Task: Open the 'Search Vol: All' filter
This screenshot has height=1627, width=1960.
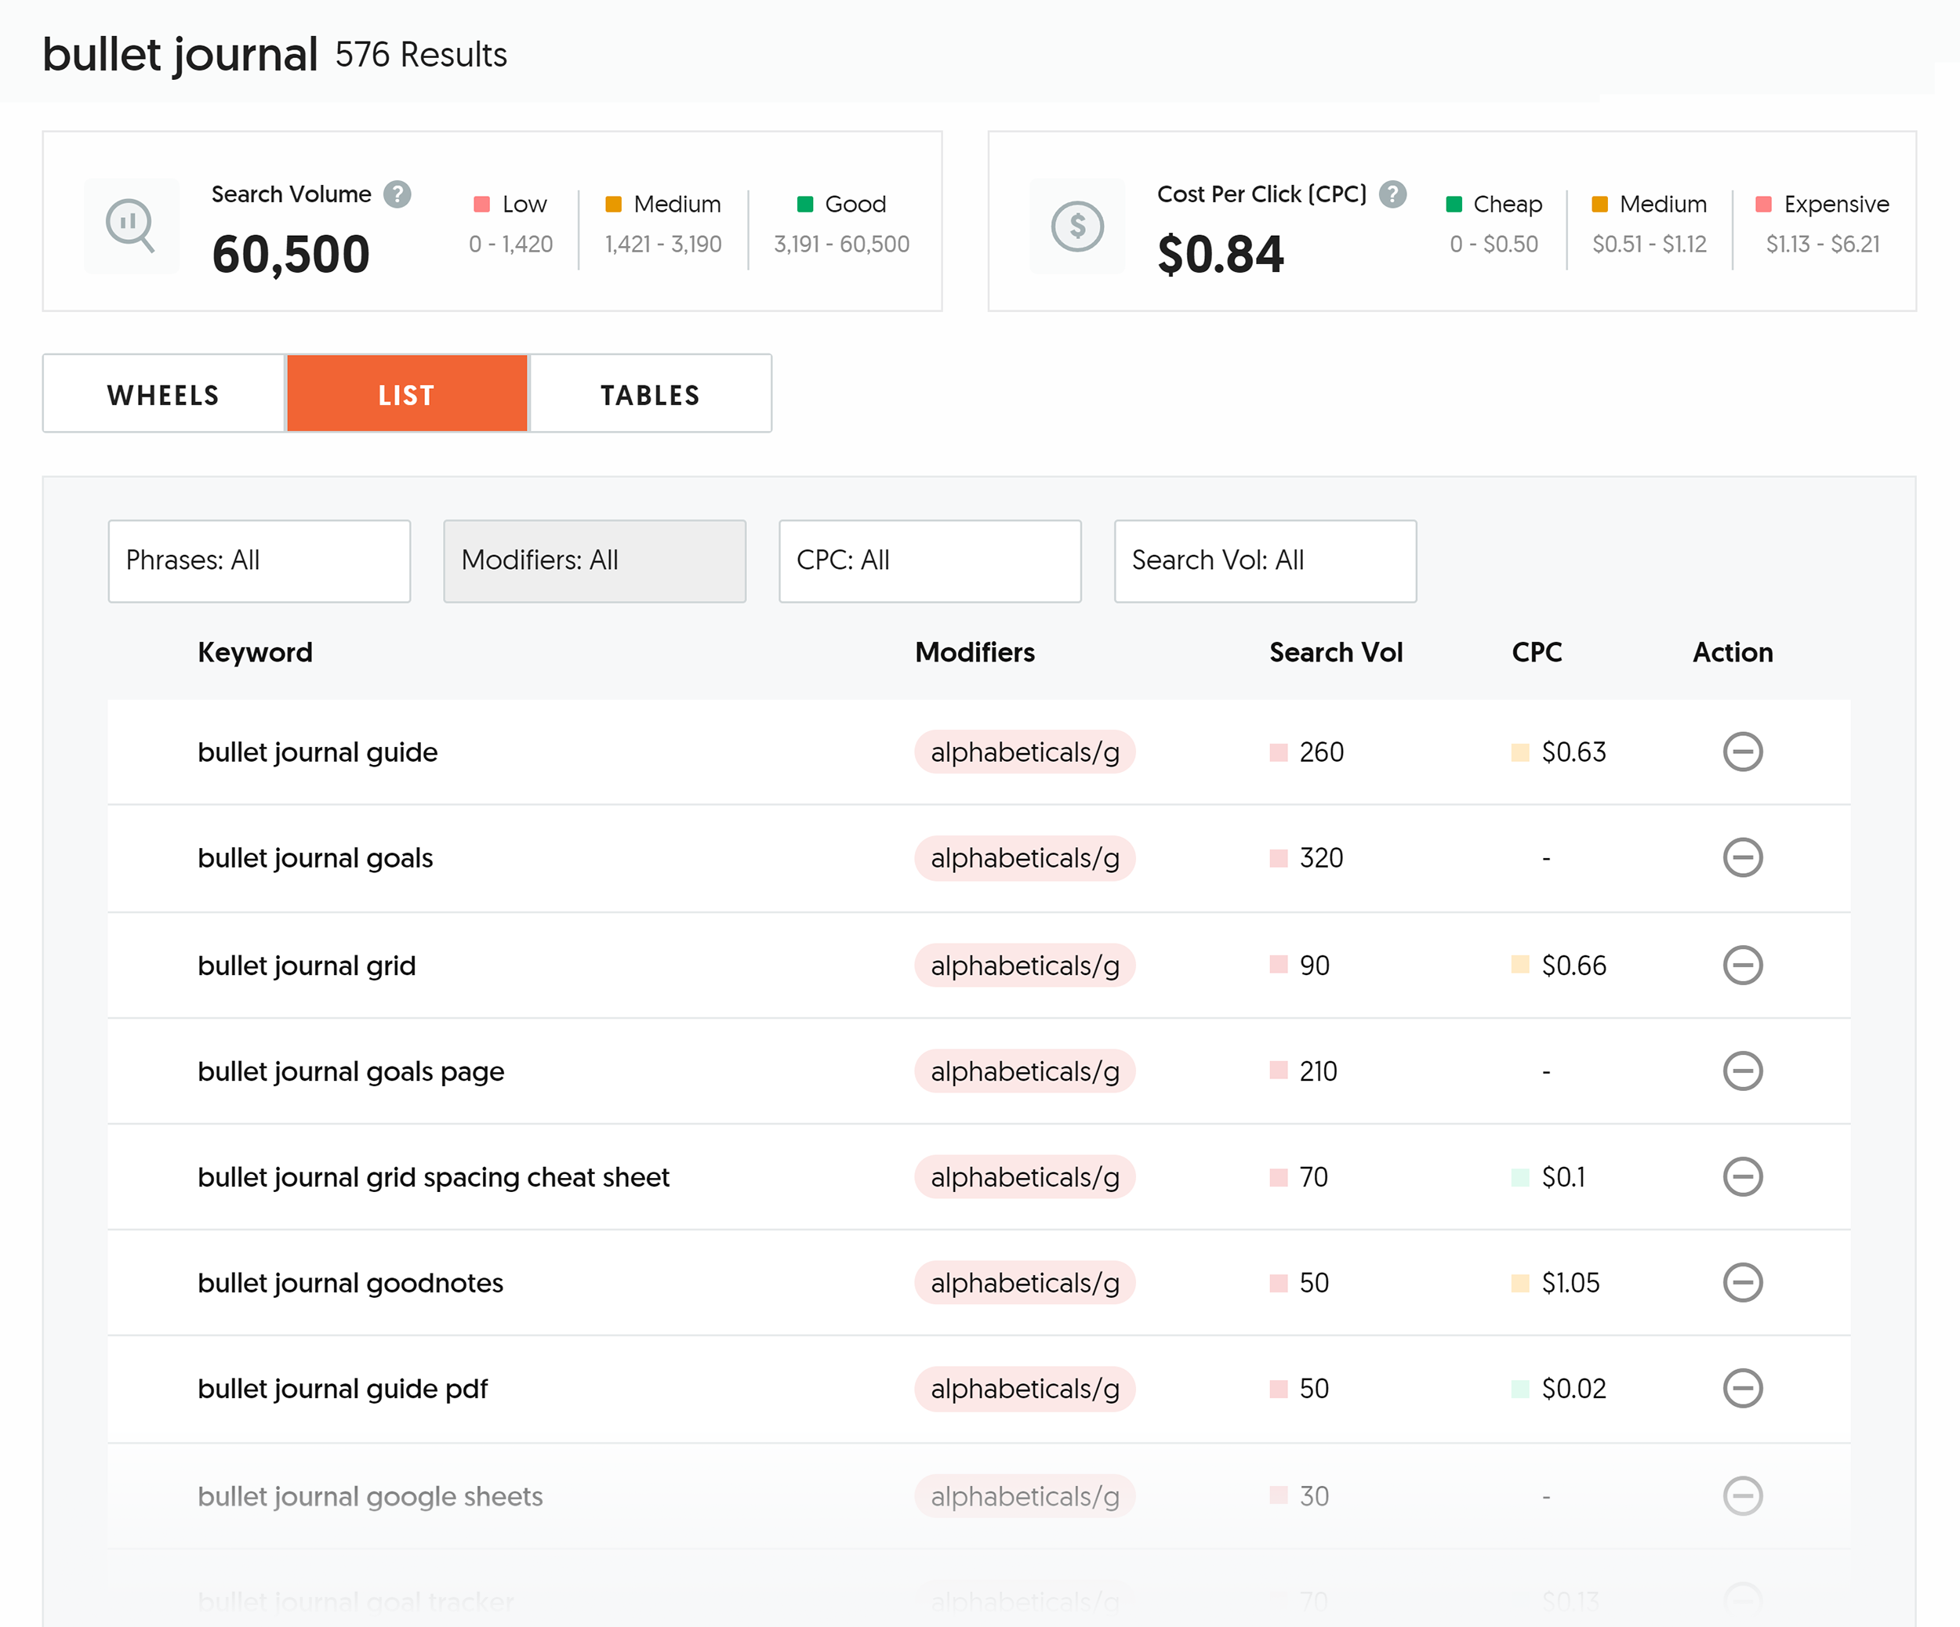Action: (1265, 560)
